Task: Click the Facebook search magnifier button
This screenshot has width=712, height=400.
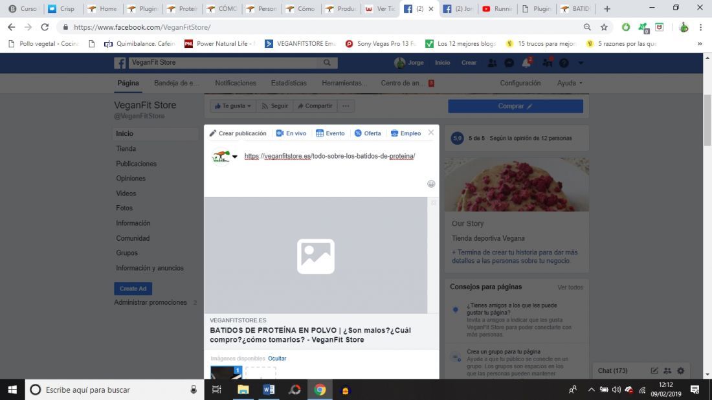Action: coord(327,63)
